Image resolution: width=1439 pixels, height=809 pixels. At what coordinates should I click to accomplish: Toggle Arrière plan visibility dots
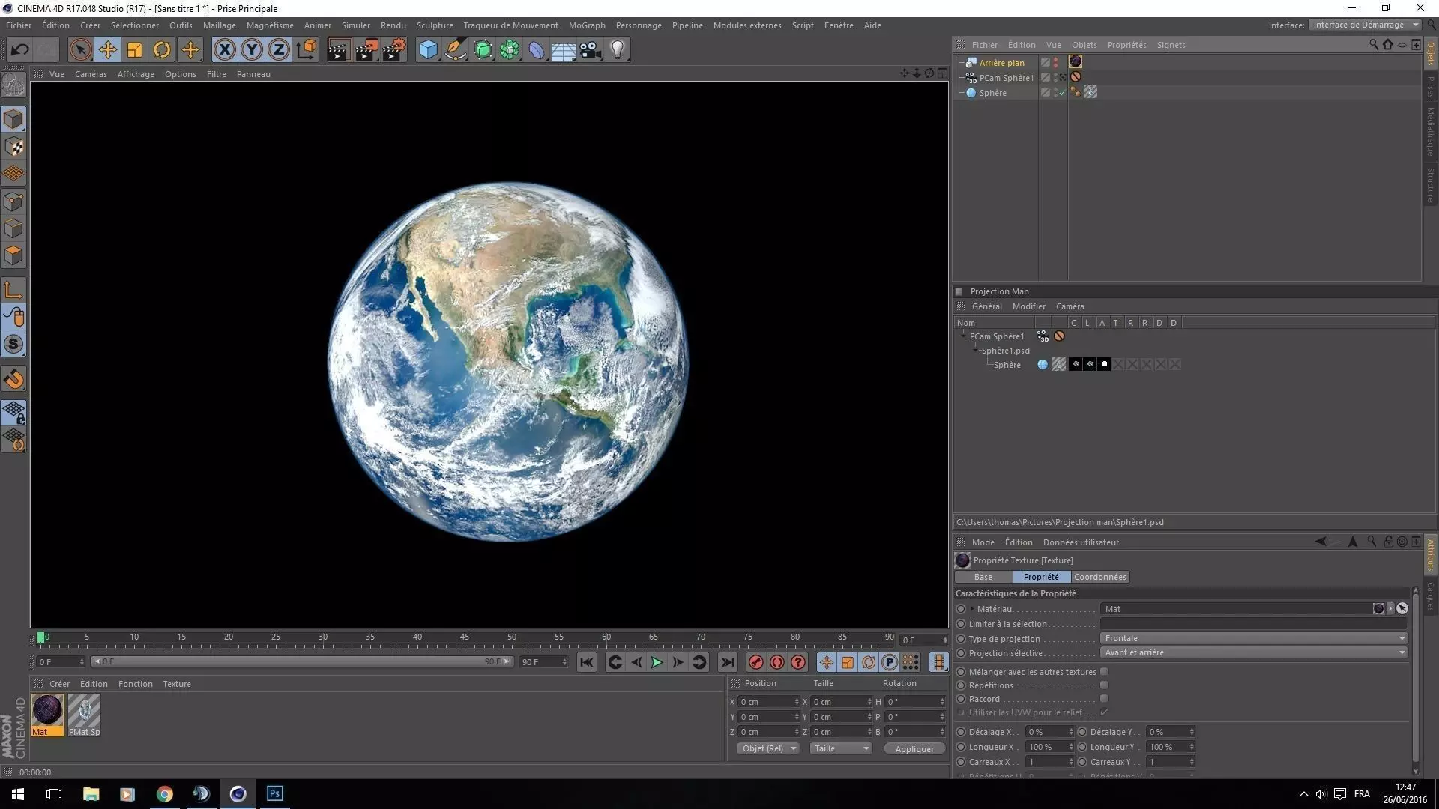point(1056,62)
